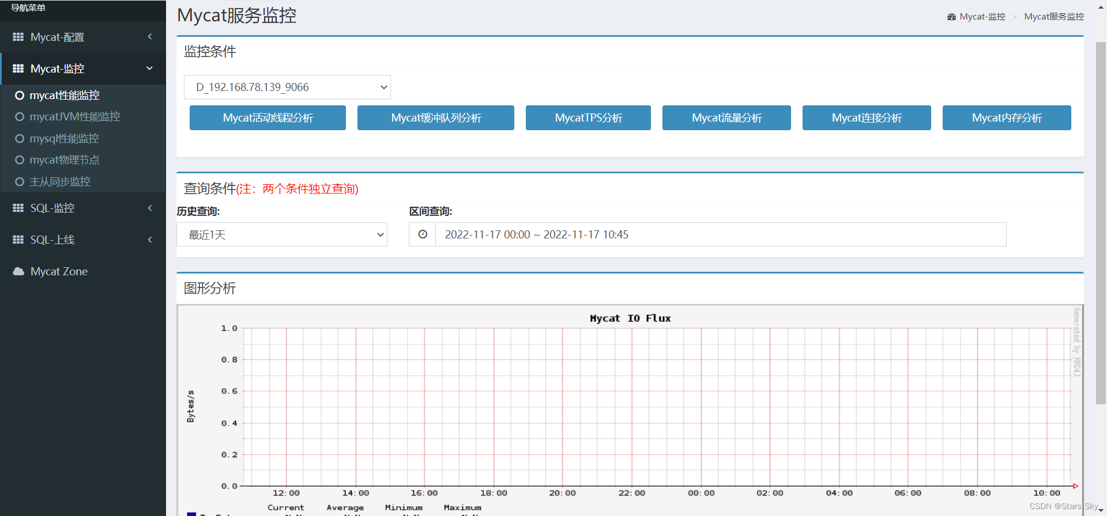Open the 历史查询 最近1天 dropdown
The image size is (1107, 516).
point(282,234)
